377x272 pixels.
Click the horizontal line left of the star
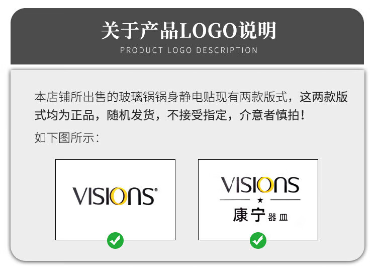[x=235, y=200]
